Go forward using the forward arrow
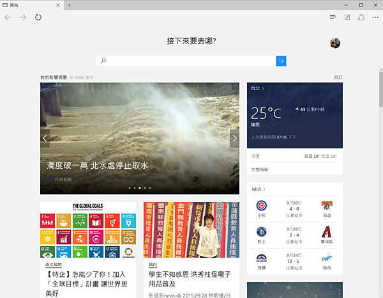This screenshot has width=383, height=298. (x=23, y=17)
